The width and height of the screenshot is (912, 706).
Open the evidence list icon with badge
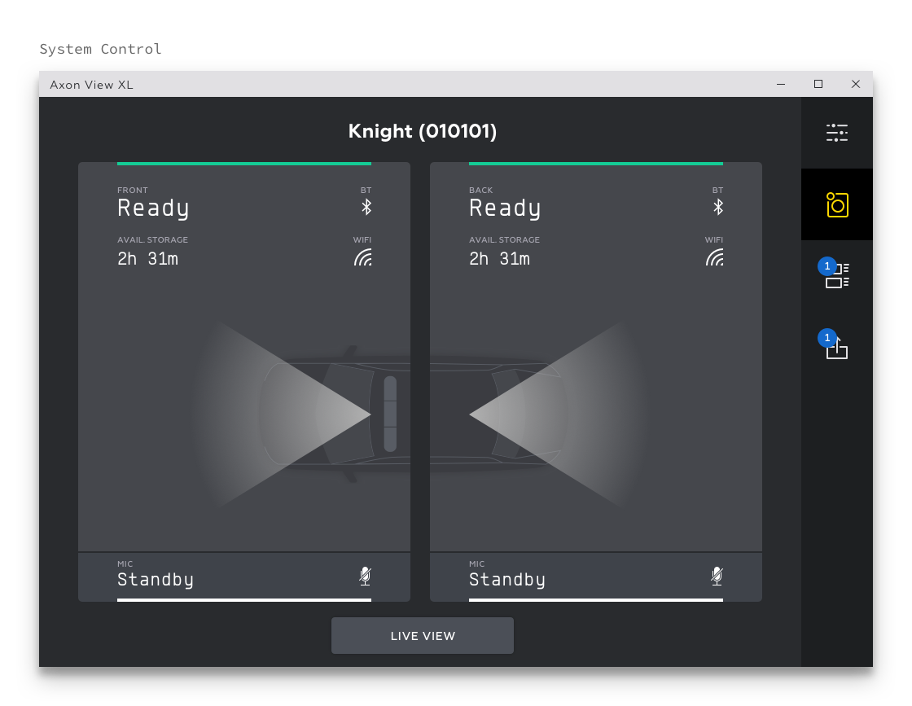coord(837,276)
